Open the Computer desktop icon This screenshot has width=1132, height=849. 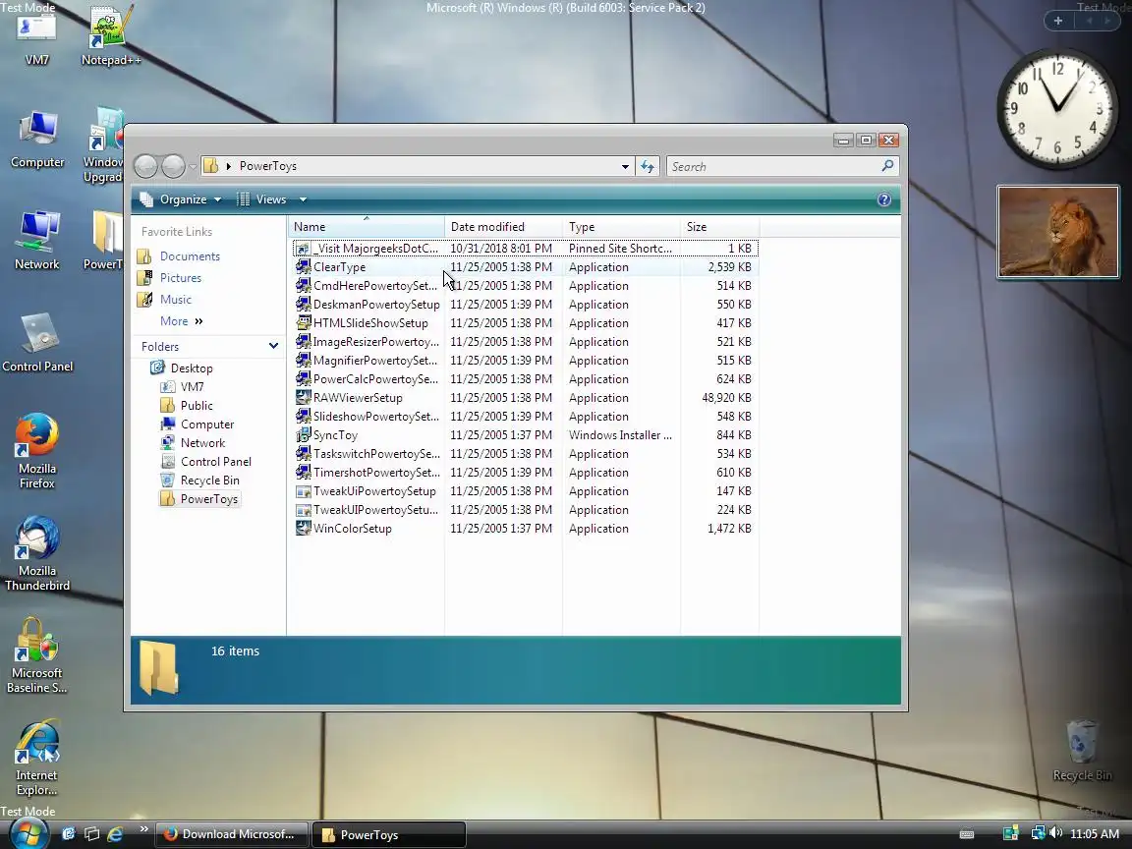36,140
